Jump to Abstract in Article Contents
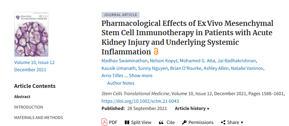289x126 pixels. coord(22,97)
